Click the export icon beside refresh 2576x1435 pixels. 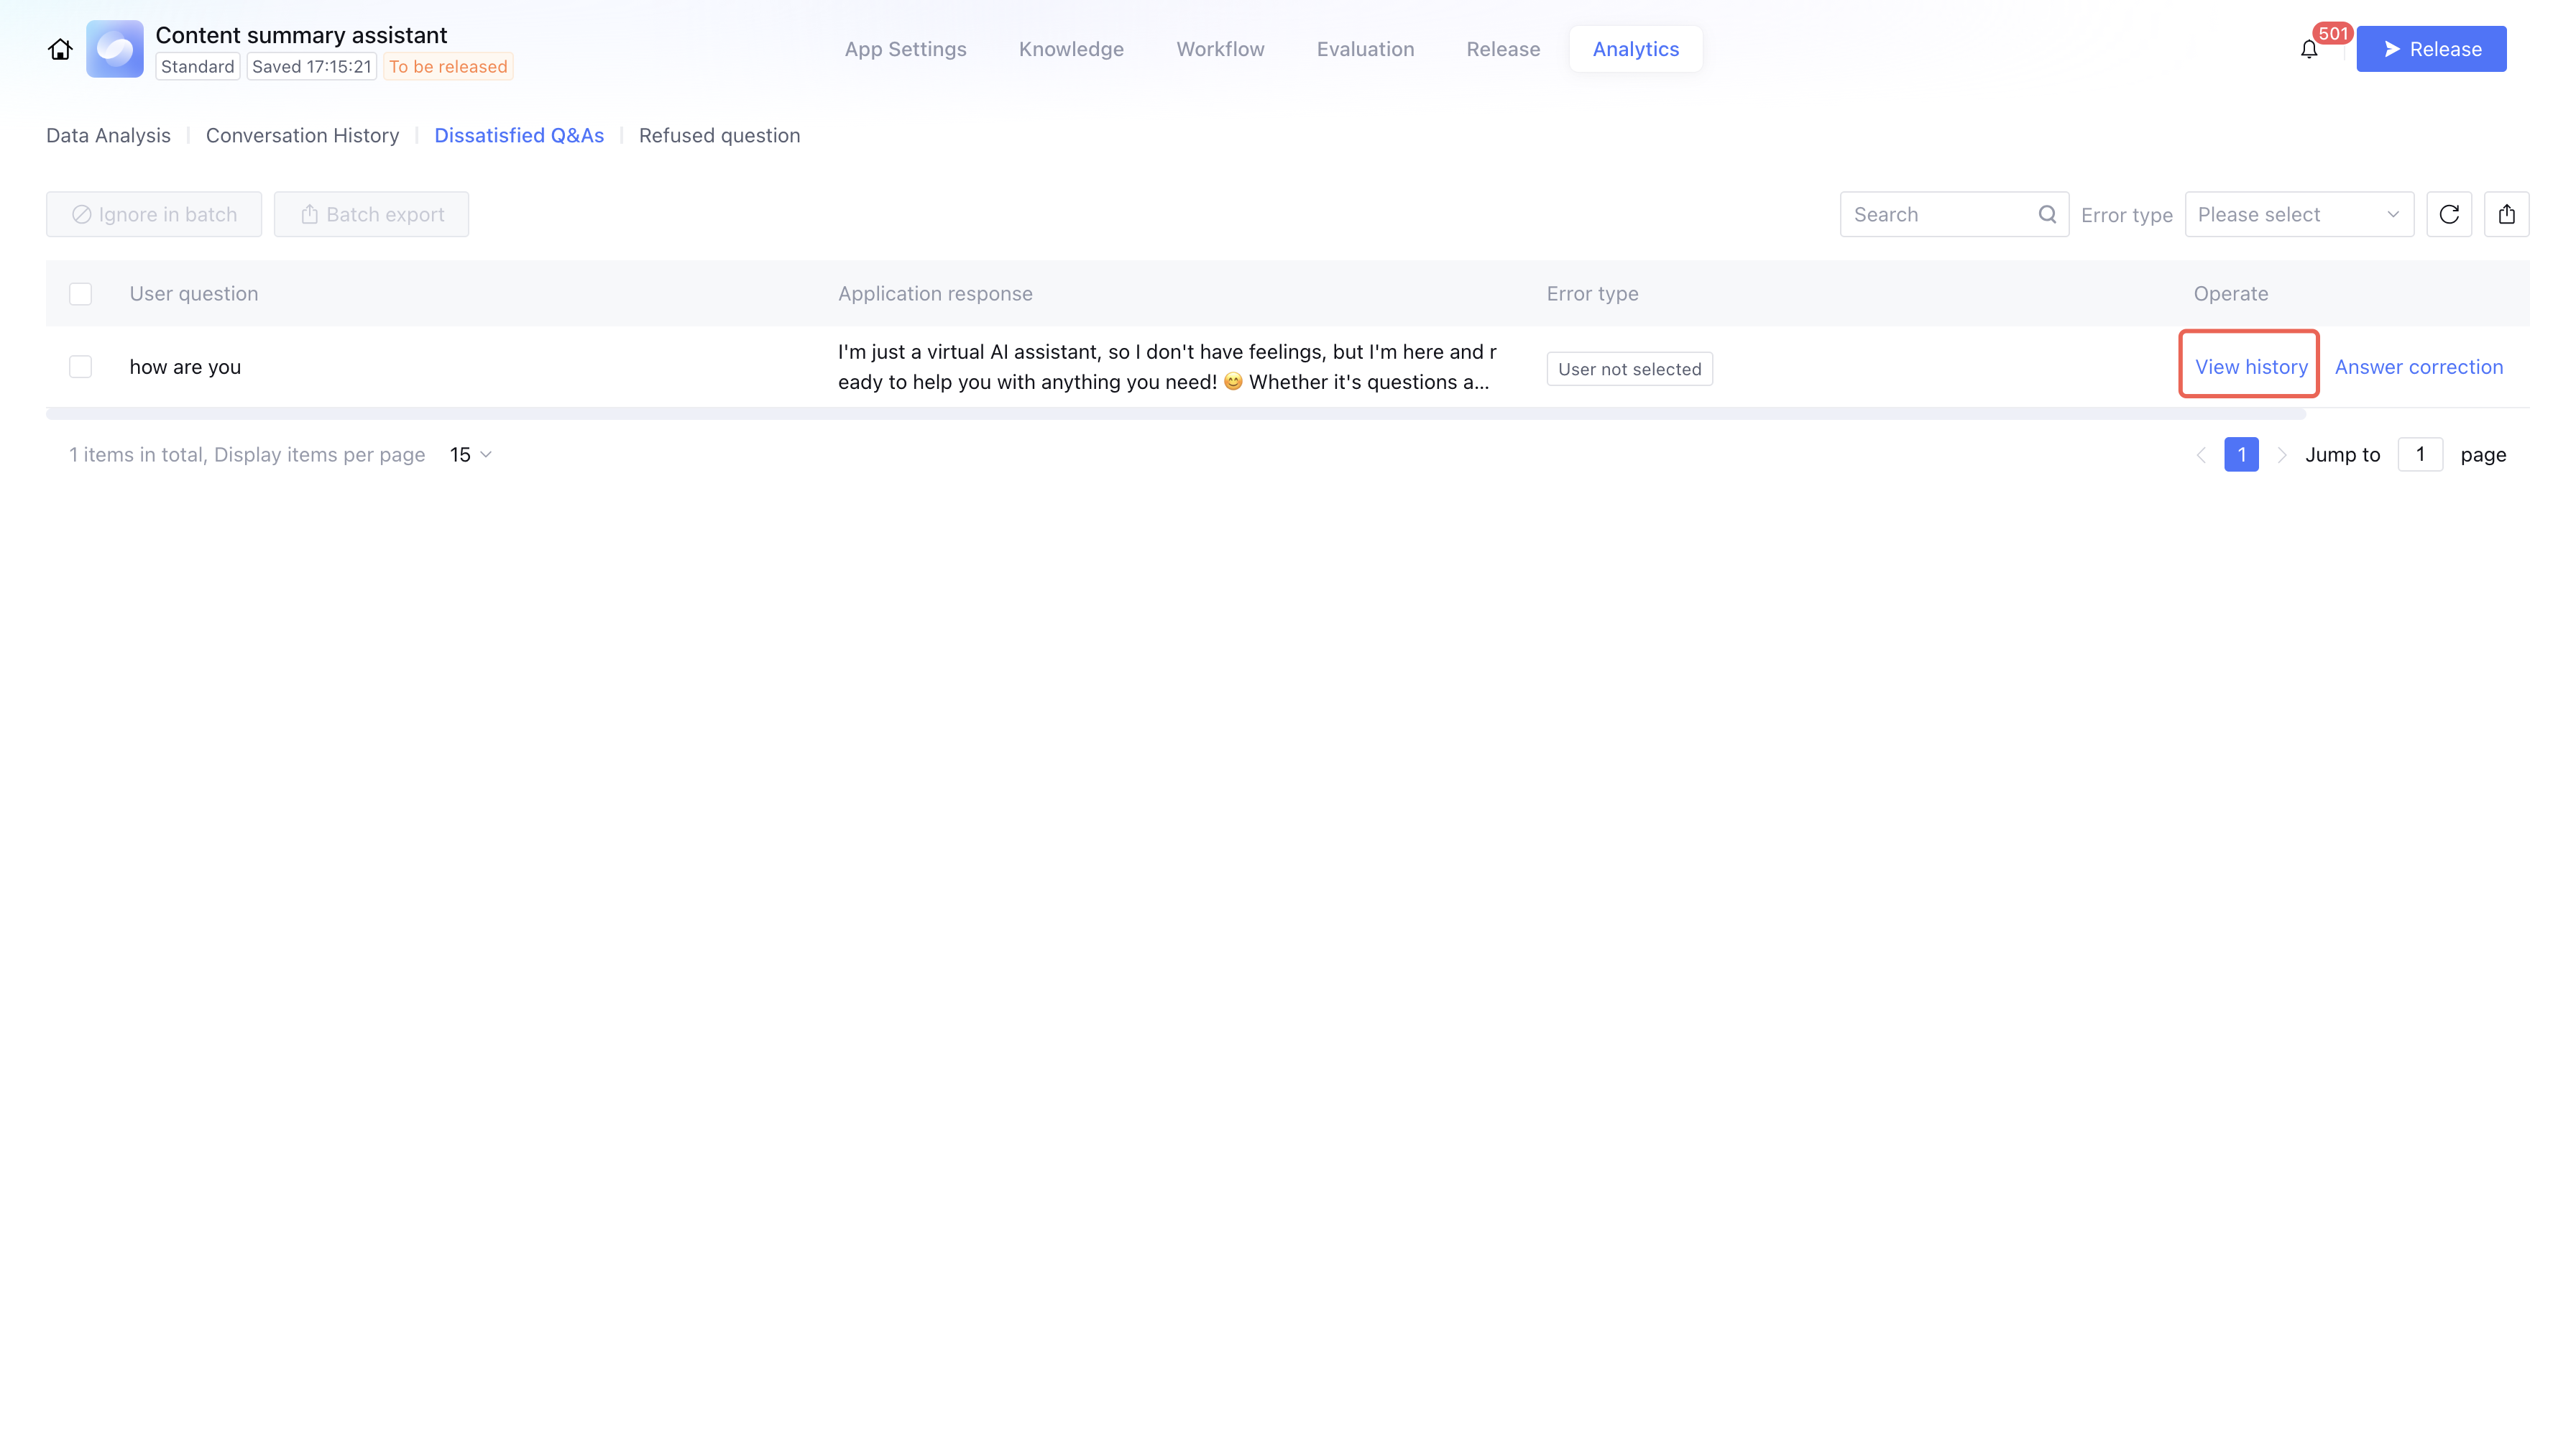pyautogui.click(x=2506, y=214)
